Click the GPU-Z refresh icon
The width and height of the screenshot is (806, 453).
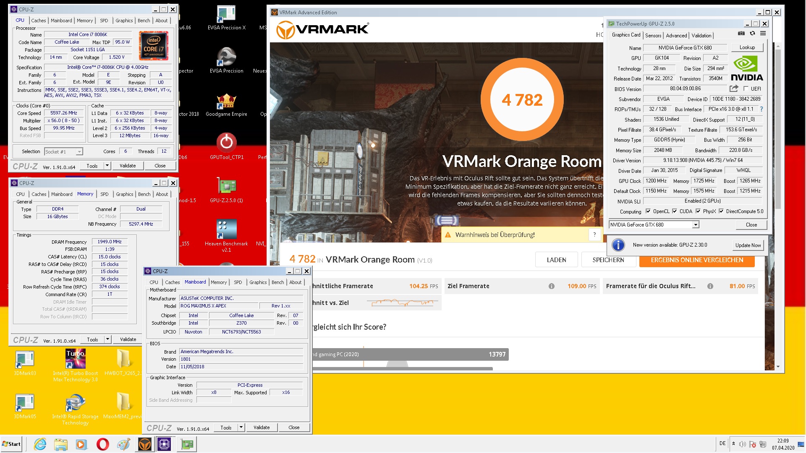(x=752, y=34)
